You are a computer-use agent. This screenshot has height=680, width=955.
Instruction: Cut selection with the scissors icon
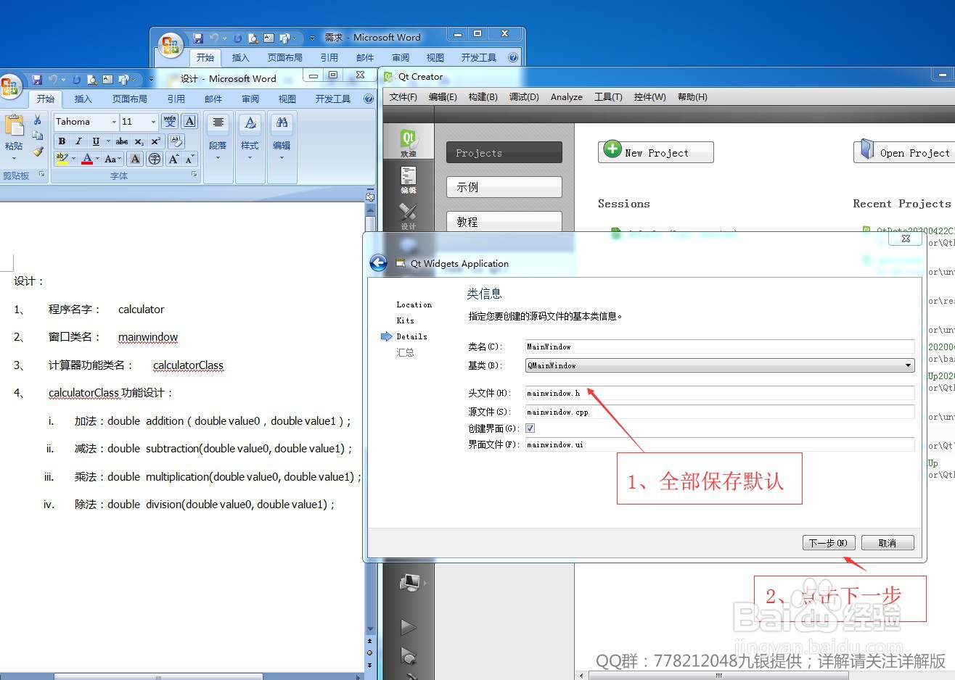pyautogui.click(x=38, y=120)
